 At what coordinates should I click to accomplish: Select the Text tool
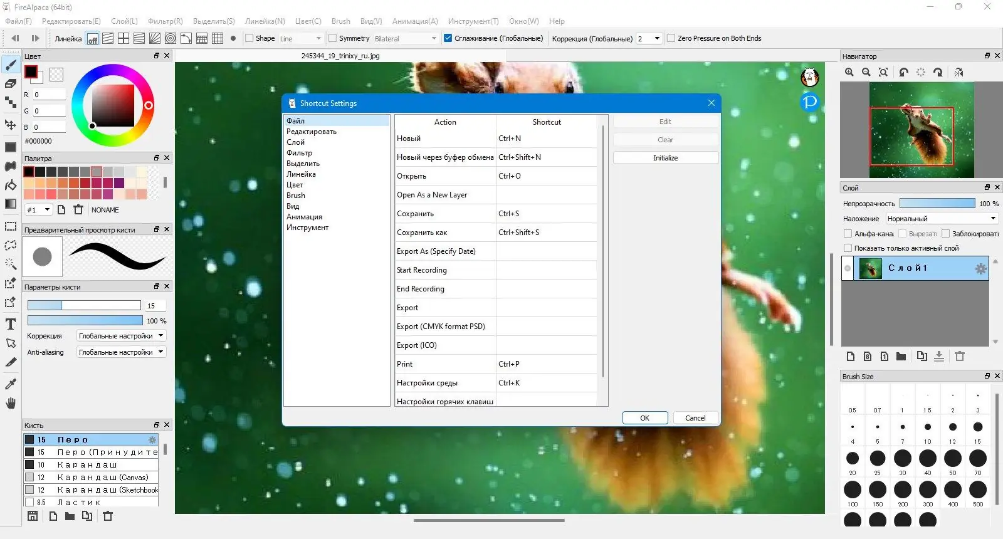[x=11, y=324]
